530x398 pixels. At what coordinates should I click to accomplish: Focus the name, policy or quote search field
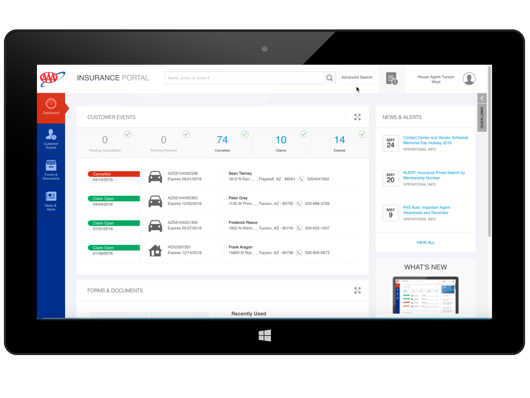244,78
